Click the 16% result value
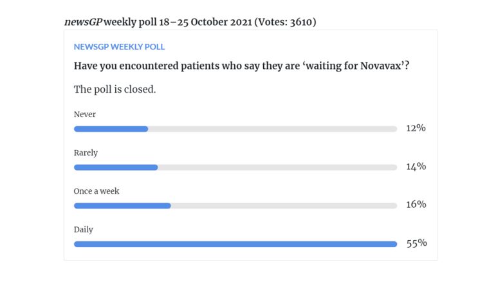This screenshot has height=287, width=489. point(416,205)
